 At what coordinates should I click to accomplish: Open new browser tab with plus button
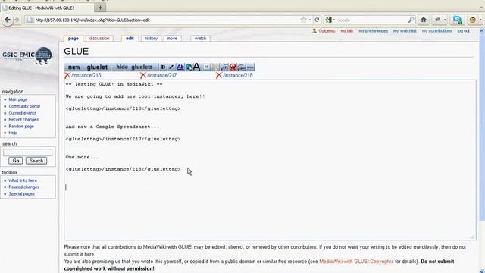pyautogui.click(x=100, y=8)
